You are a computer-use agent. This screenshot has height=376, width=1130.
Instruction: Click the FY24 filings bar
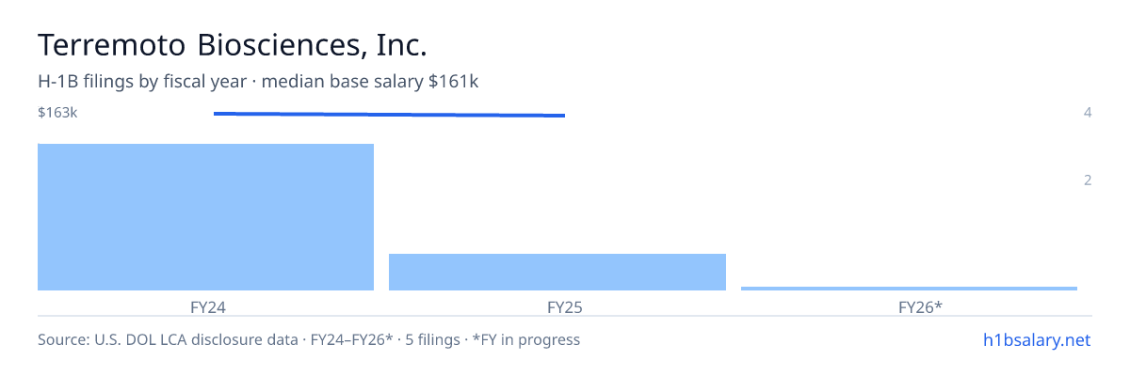pos(205,217)
